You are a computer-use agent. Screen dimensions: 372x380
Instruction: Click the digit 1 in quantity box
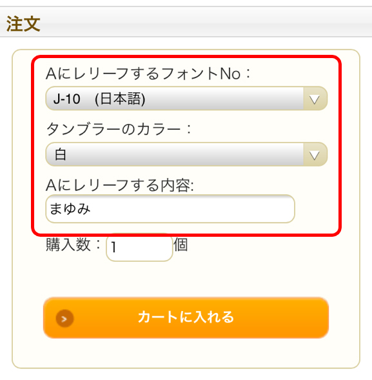(x=113, y=248)
